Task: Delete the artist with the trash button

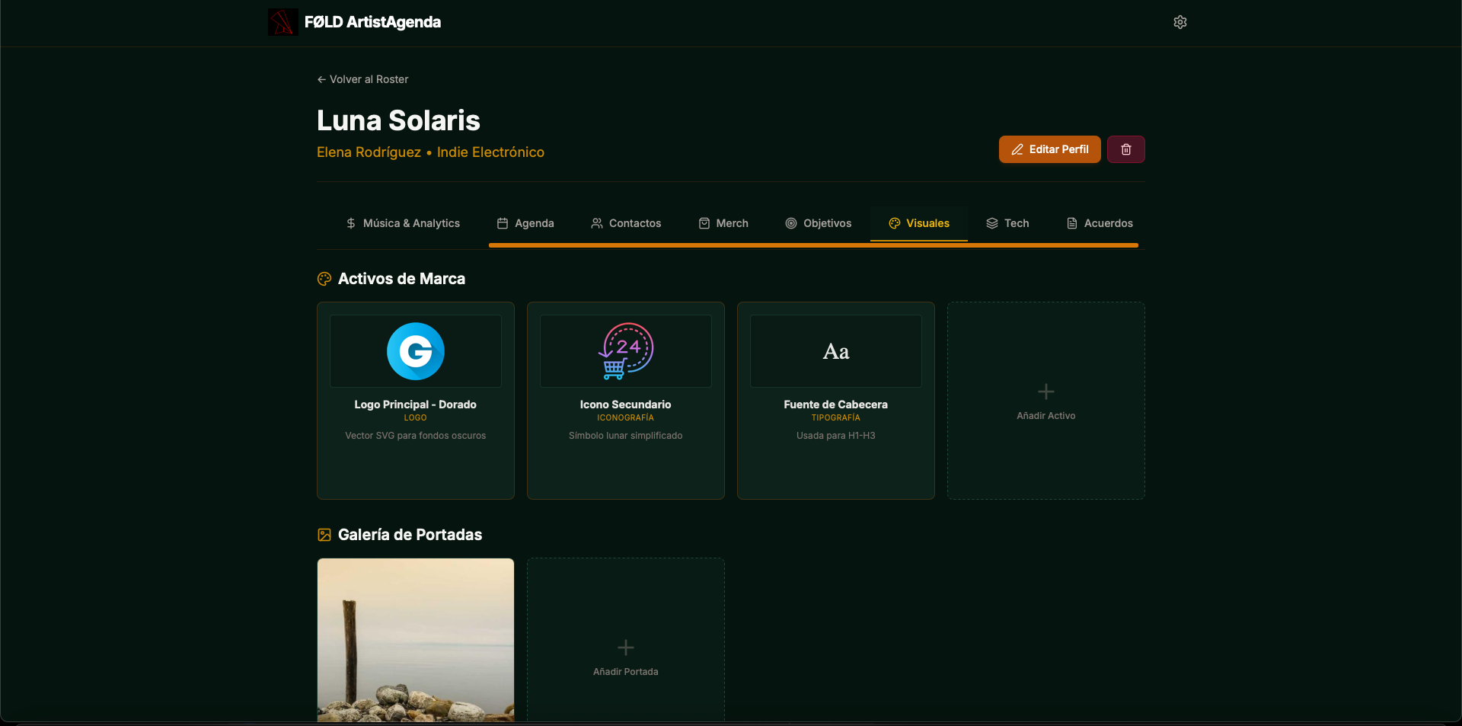Action: pyautogui.click(x=1126, y=149)
